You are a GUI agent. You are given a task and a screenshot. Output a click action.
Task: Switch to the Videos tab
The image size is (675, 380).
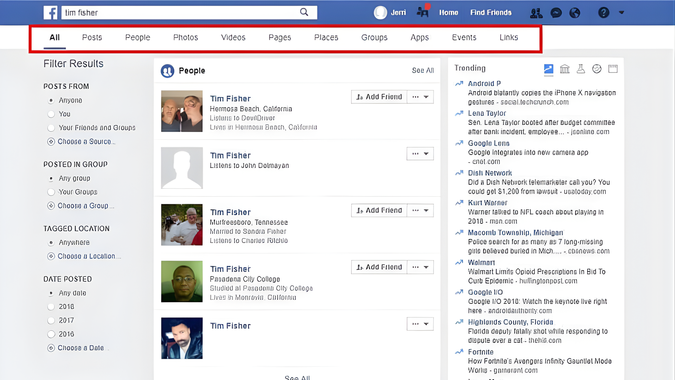point(233,37)
